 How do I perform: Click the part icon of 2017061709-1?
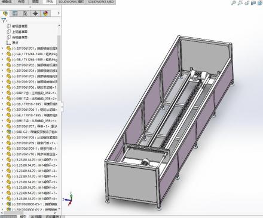coord(8,149)
